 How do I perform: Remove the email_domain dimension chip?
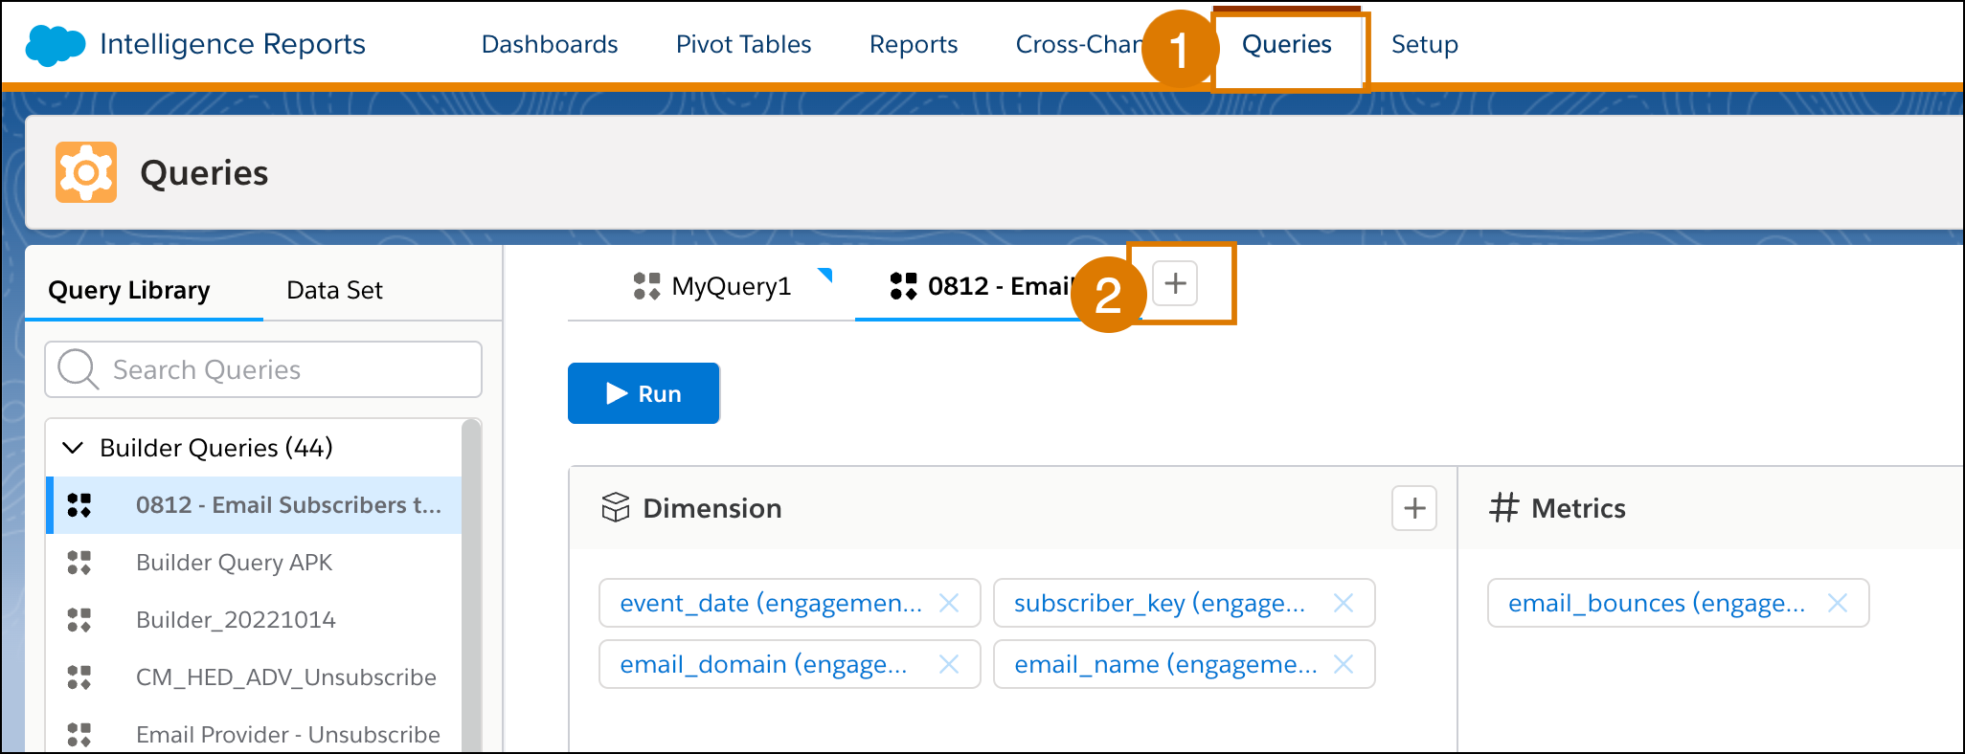point(949,664)
